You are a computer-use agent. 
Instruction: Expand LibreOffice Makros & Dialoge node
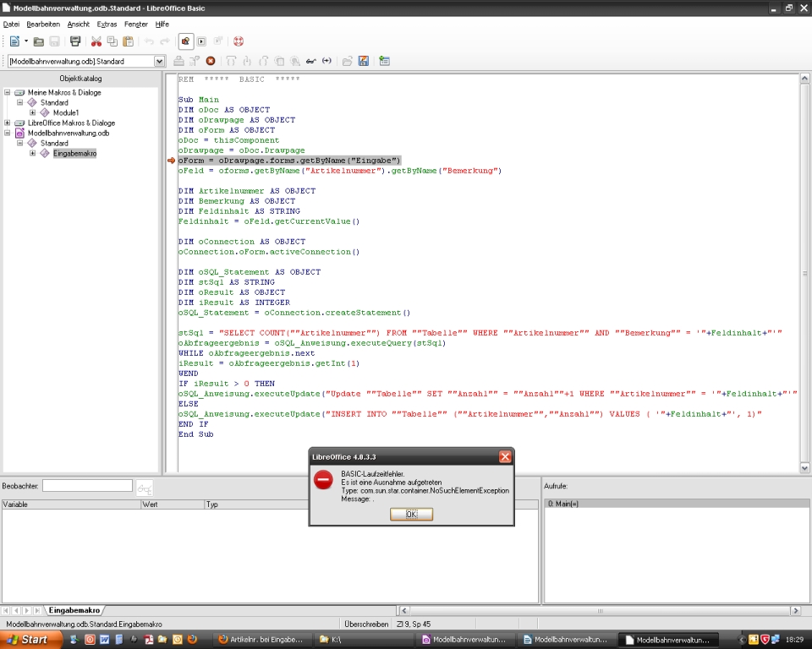8,123
